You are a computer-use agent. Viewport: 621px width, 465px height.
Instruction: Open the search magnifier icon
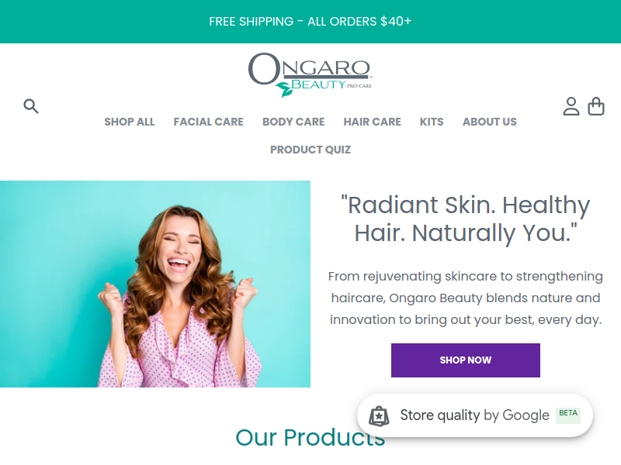pyautogui.click(x=31, y=106)
